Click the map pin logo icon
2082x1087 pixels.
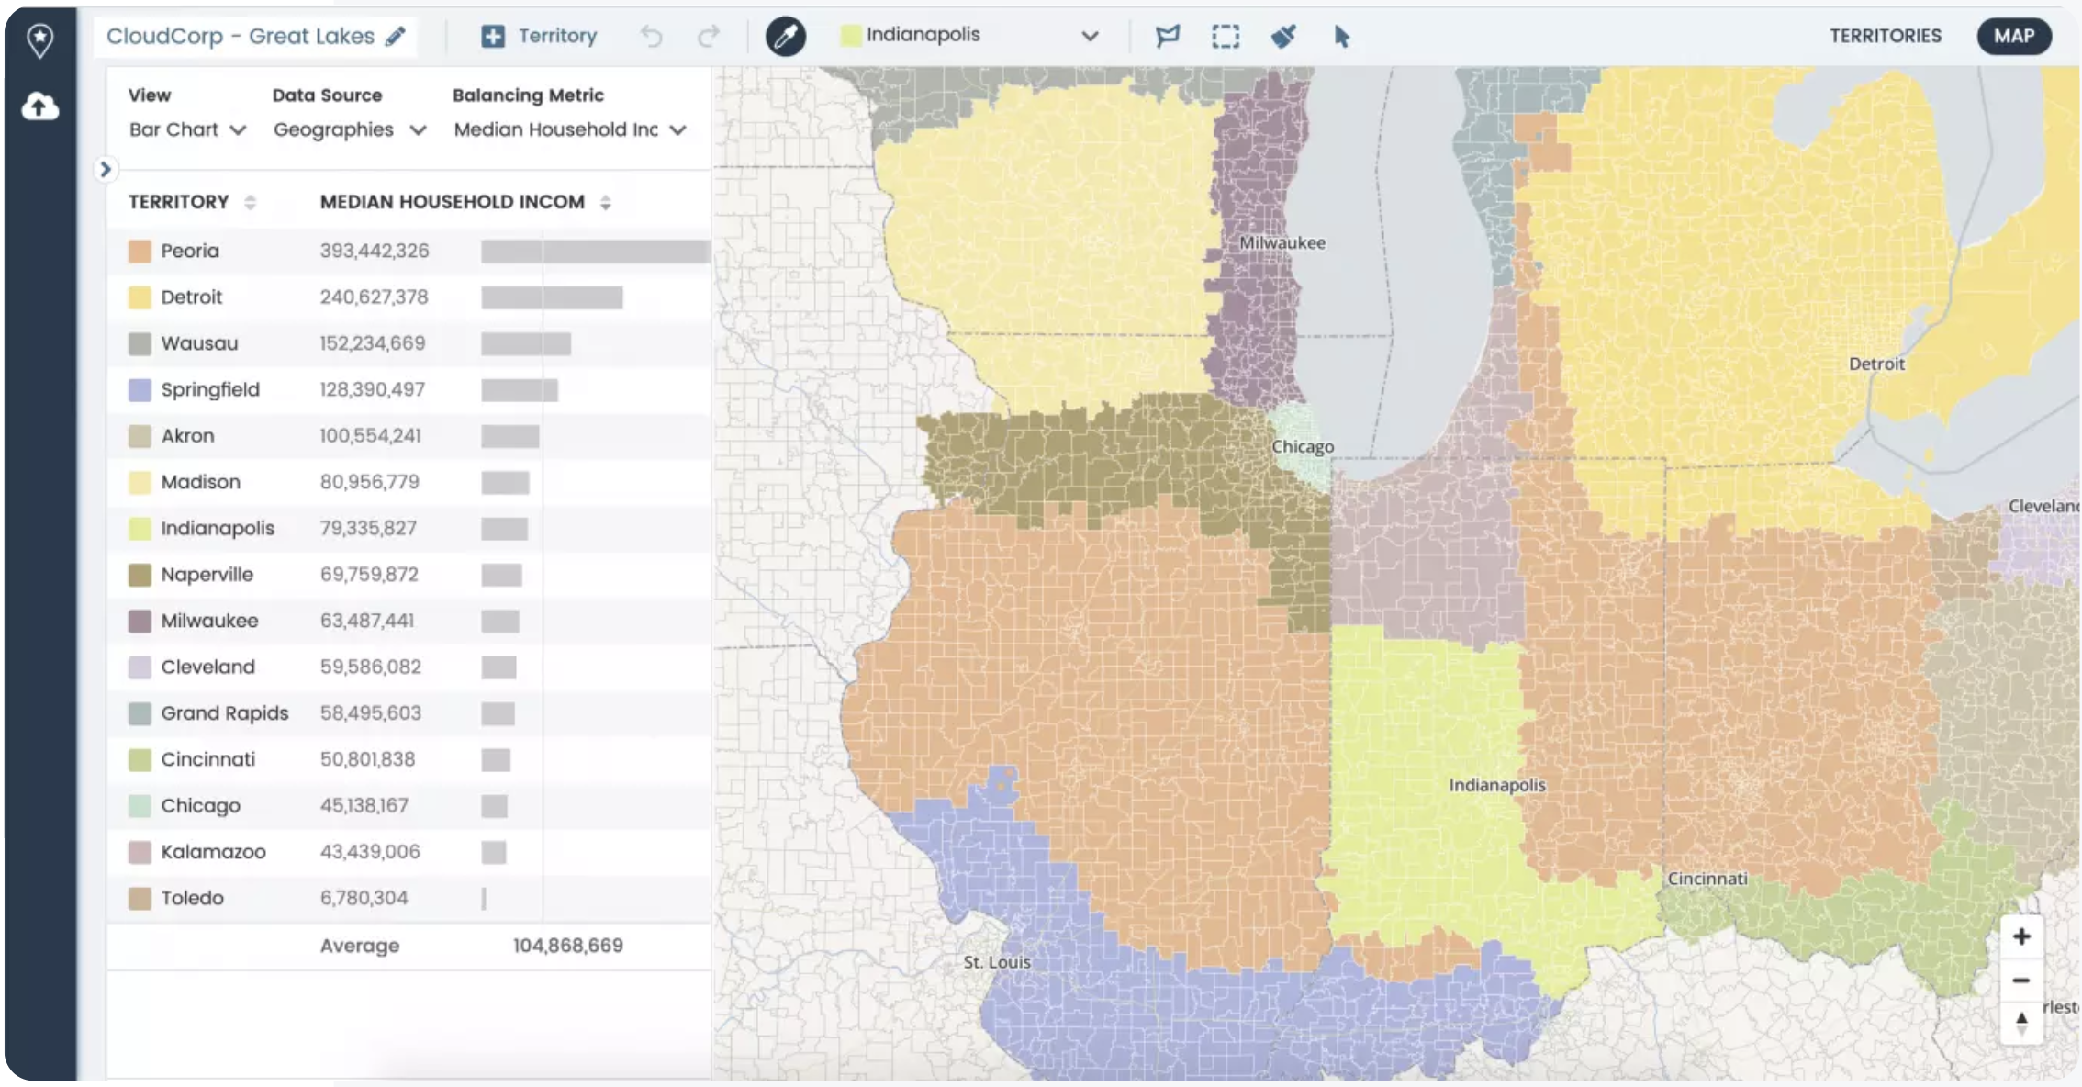40,39
